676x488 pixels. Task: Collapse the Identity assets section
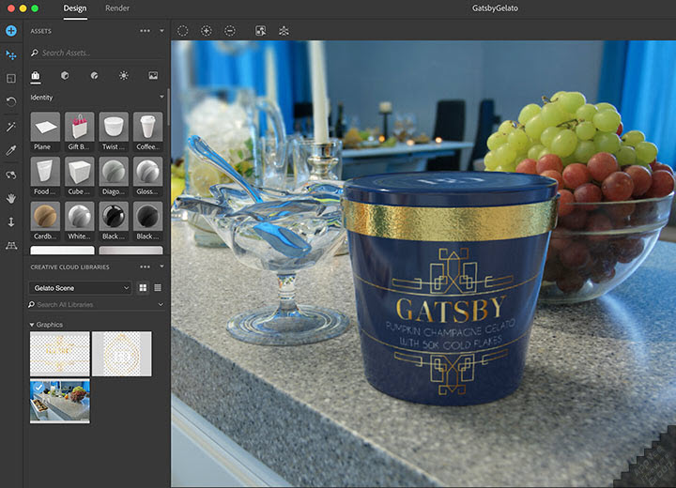pos(162,97)
